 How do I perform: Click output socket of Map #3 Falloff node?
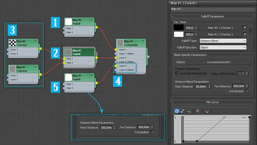point(96,57)
